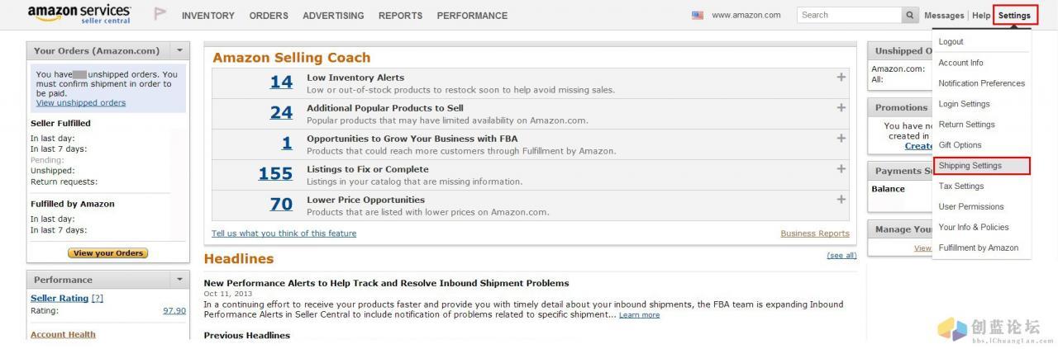Open the Settings menu
This screenshot has width=1058, height=349.
[1014, 16]
